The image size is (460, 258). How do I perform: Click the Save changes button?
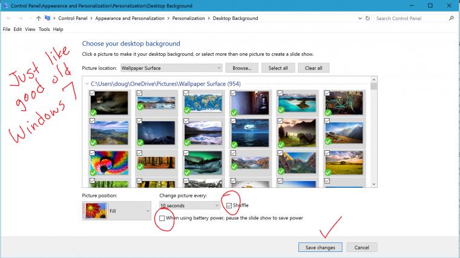(x=320, y=247)
